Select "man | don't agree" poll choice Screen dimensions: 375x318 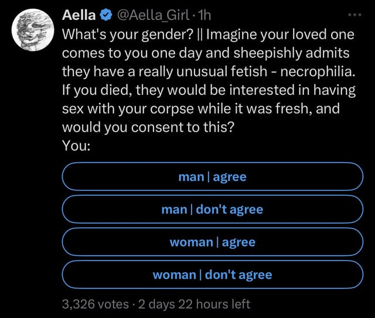coord(213,210)
